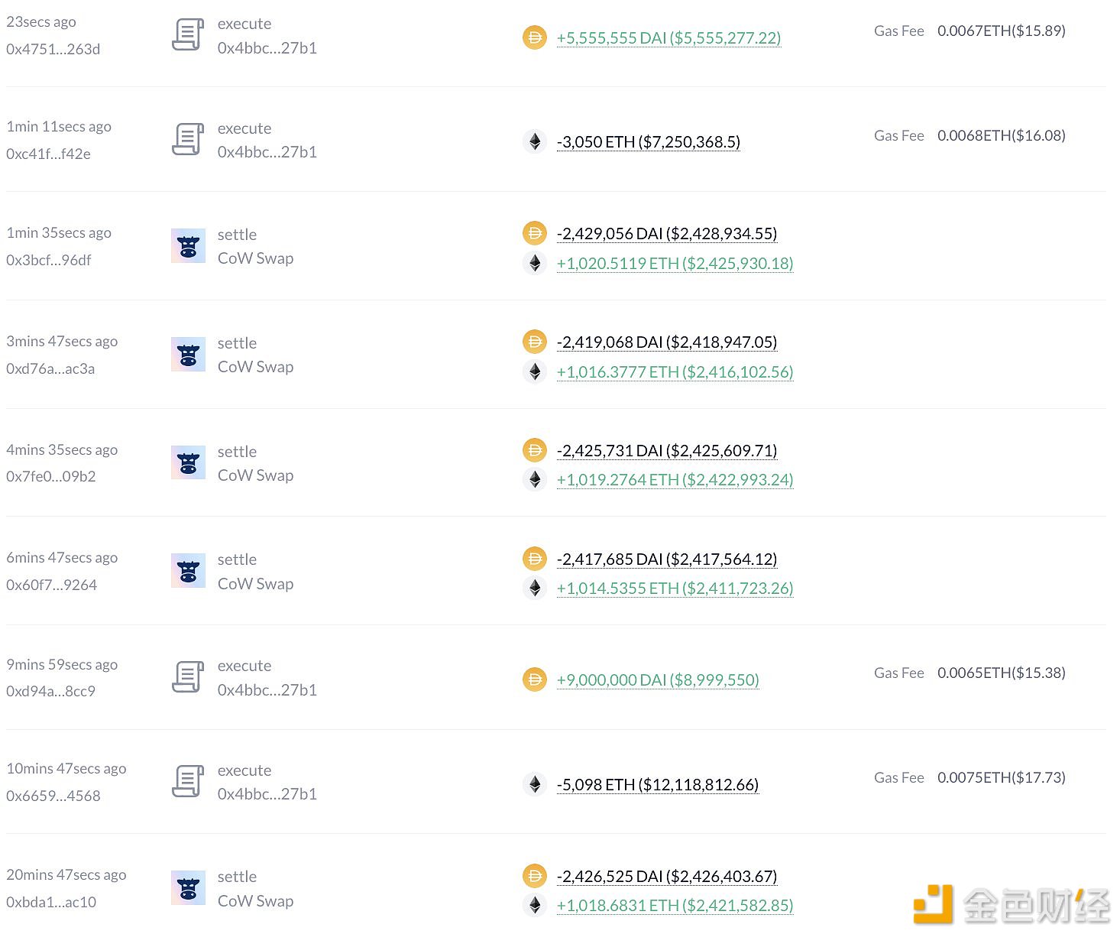Open transaction hash 0xc41f...f42e
This screenshot has width=1120, height=934.
[x=48, y=154]
